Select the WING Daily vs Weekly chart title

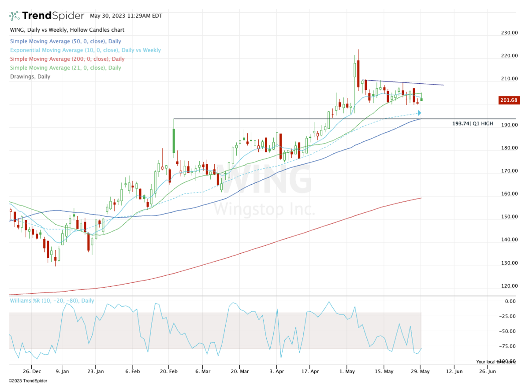pyautogui.click(x=67, y=30)
